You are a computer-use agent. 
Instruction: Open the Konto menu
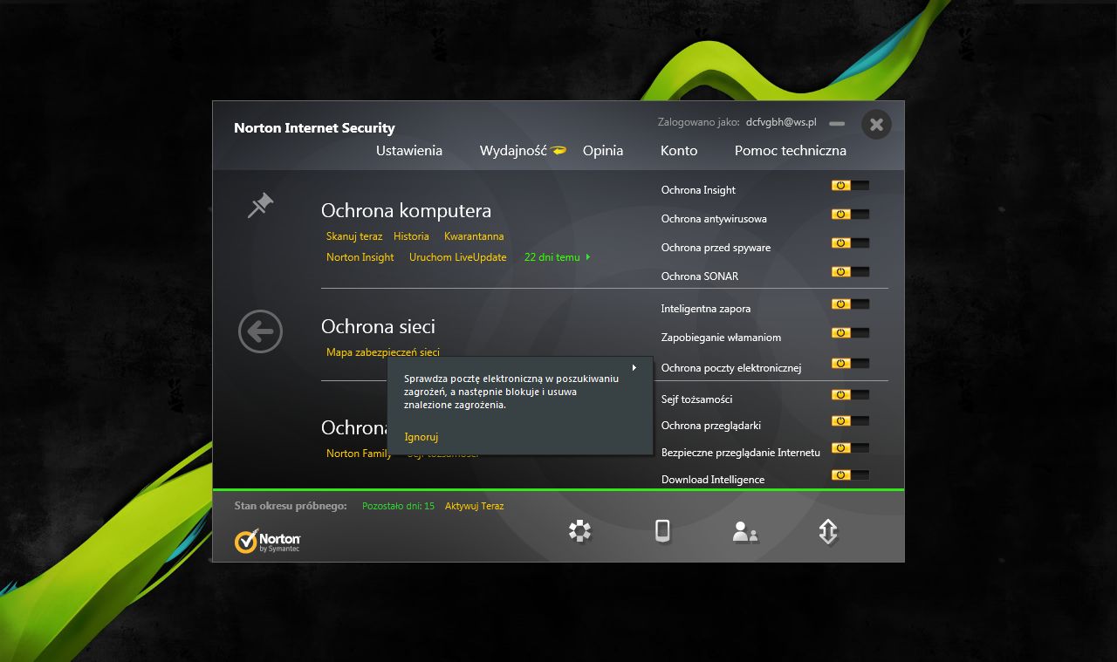tap(679, 150)
